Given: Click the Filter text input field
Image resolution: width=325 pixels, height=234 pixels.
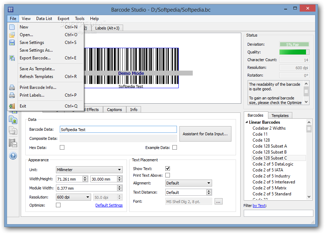Looking at the screenshot, I should coord(278,213).
